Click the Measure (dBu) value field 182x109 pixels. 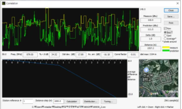pos(151,20)
